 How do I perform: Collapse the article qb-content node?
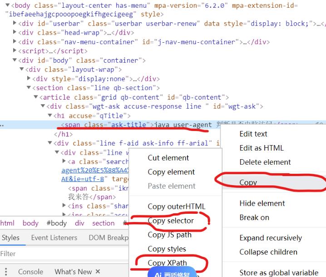click(x=36, y=96)
